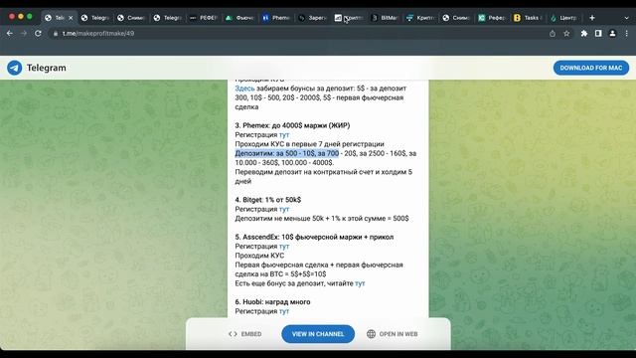This screenshot has height=358, width=636.
Task: Open the Bitget registration тут link
Action: pos(284,209)
